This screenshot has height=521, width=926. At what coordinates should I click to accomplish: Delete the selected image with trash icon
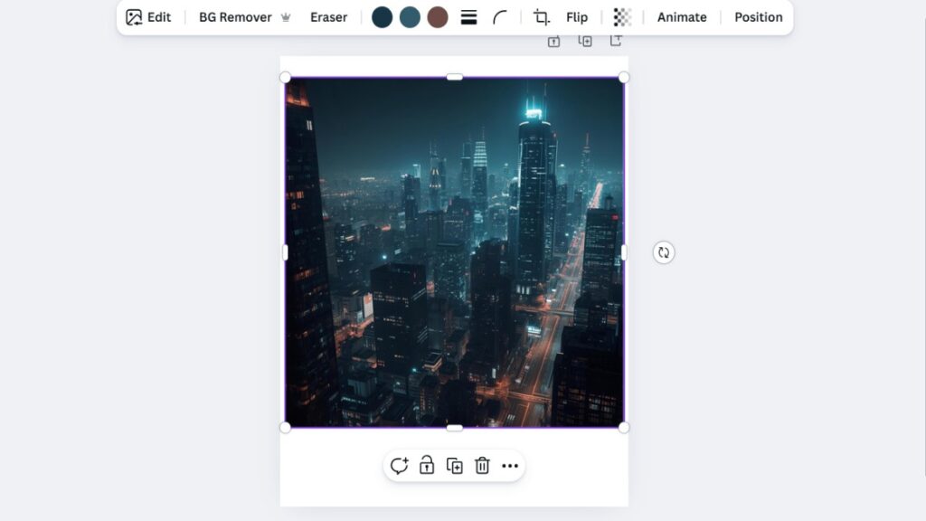coord(482,466)
